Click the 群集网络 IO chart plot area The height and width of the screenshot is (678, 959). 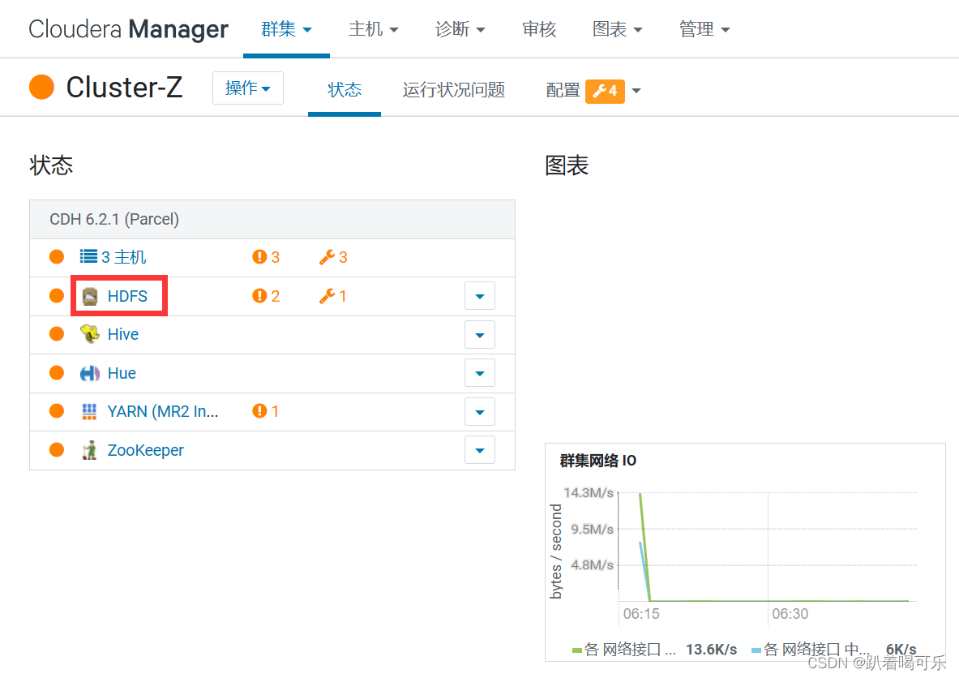pyautogui.click(x=768, y=547)
